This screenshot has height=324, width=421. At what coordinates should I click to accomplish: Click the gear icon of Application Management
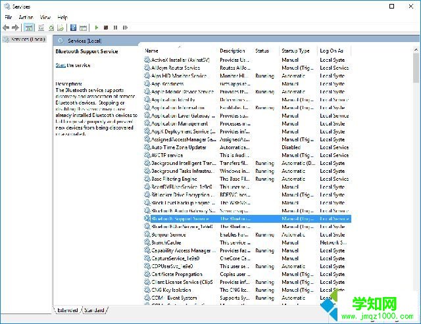147,124
